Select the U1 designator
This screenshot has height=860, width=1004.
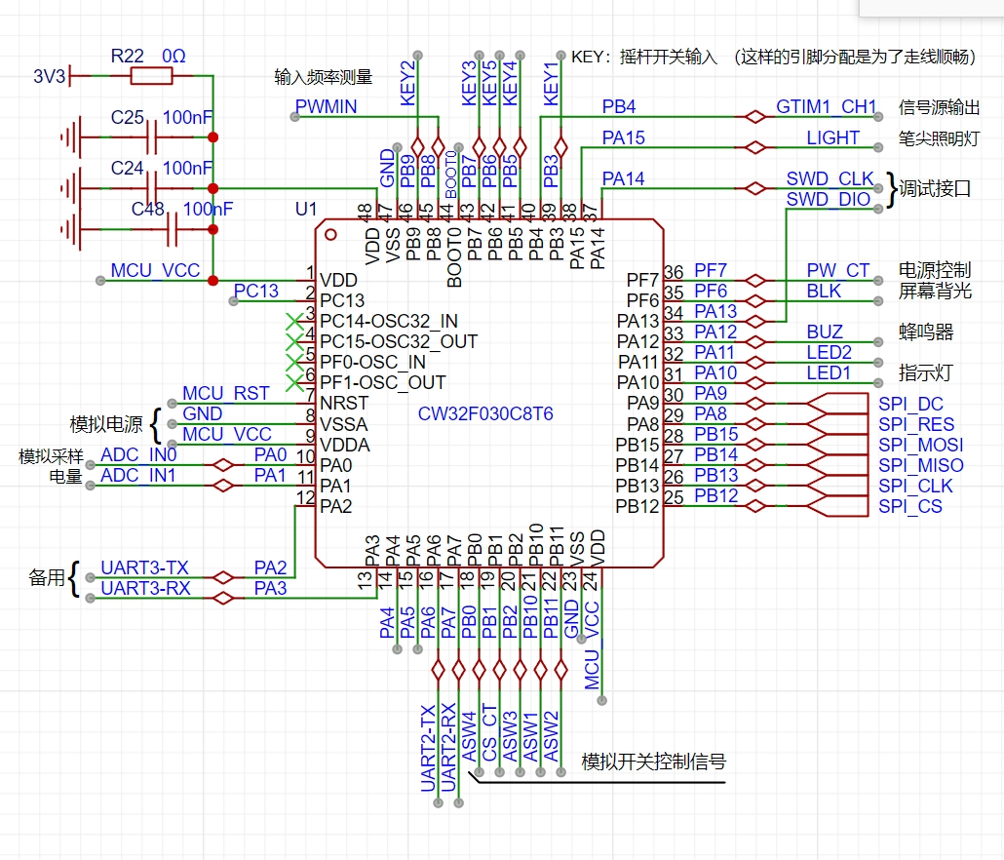[x=306, y=209]
